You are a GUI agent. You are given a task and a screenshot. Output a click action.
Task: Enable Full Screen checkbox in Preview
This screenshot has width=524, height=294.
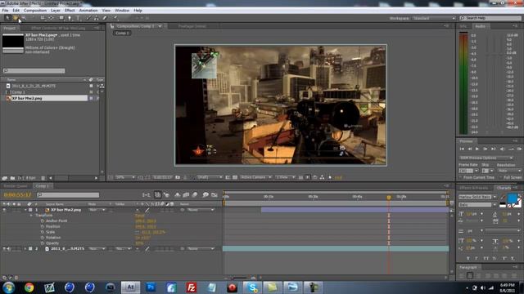click(500, 177)
